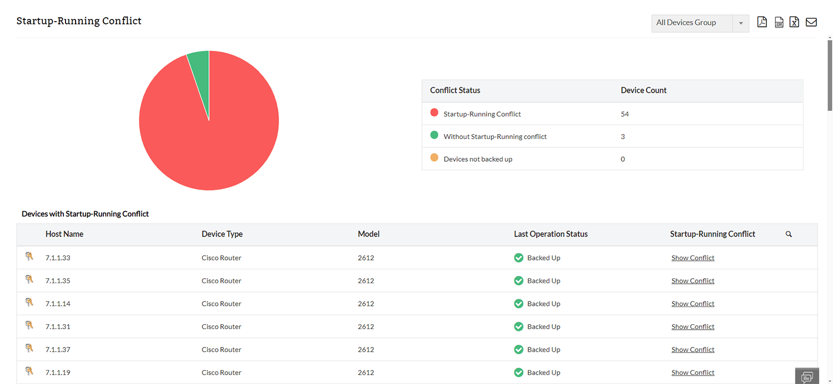The height and width of the screenshot is (384, 833).
Task: Select host name 7.1.1.37
Action: coord(58,350)
